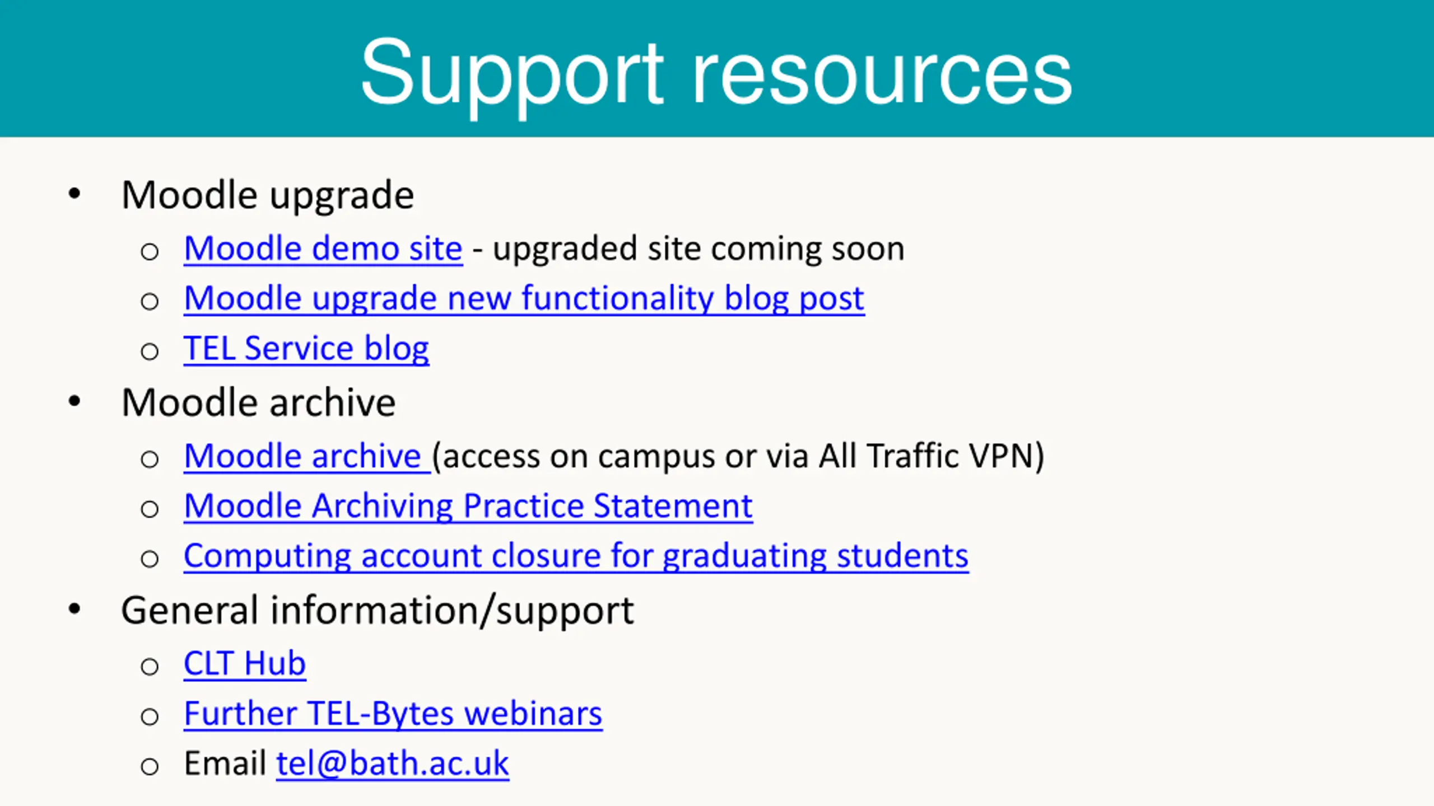This screenshot has height=806, width=1434.
Task: Open the Moodle demo site link
Action: point(323,249)
